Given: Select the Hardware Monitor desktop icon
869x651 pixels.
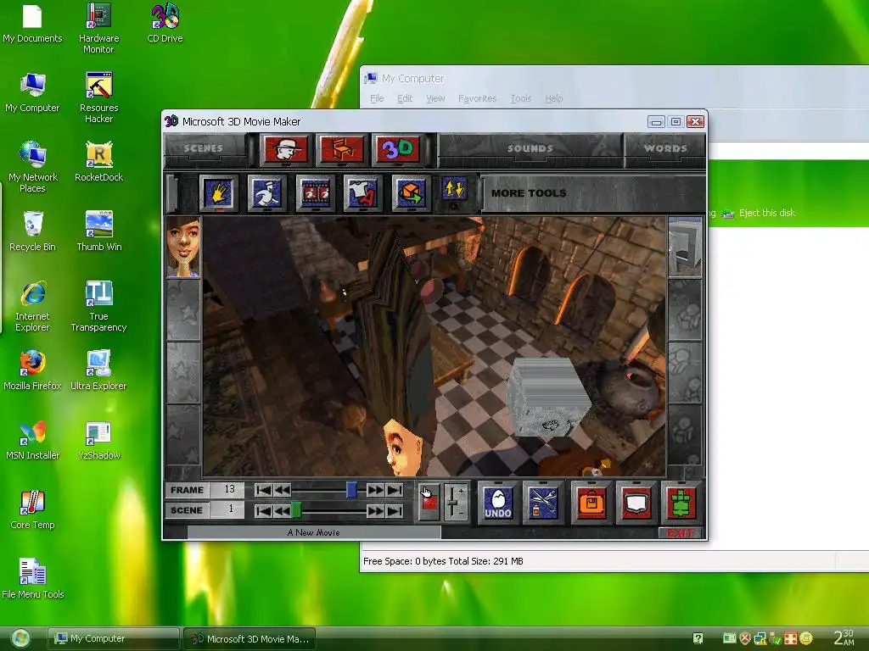Looking at the screenshot, I should (98, 28).
